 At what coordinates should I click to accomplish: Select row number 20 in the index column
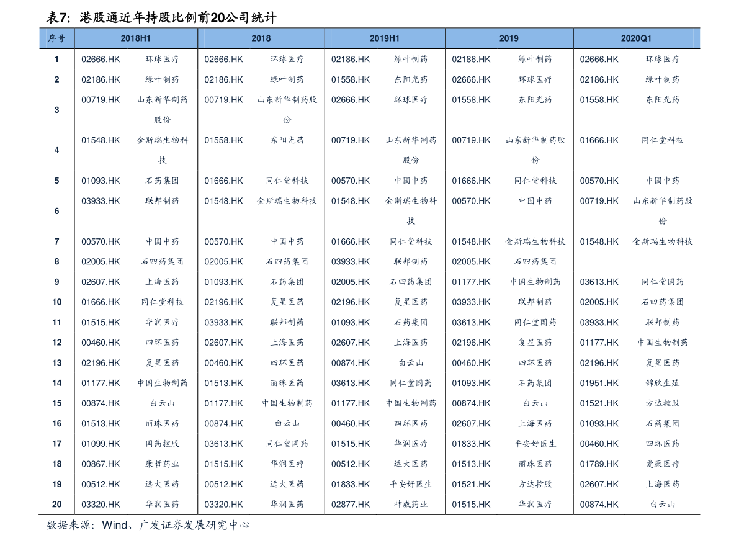(56, 505)
